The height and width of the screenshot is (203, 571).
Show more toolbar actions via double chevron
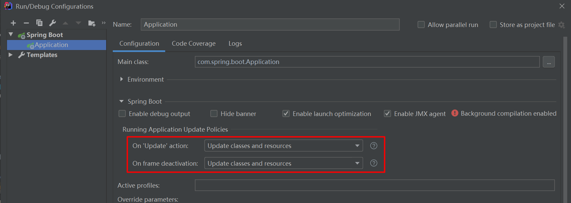tap(103, 23)
